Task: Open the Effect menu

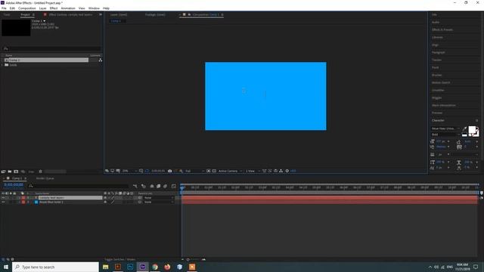Action: point(54,8)
